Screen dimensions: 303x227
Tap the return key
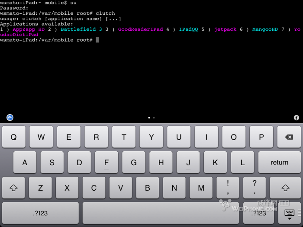pyautogui.click(x=280, y=162)
